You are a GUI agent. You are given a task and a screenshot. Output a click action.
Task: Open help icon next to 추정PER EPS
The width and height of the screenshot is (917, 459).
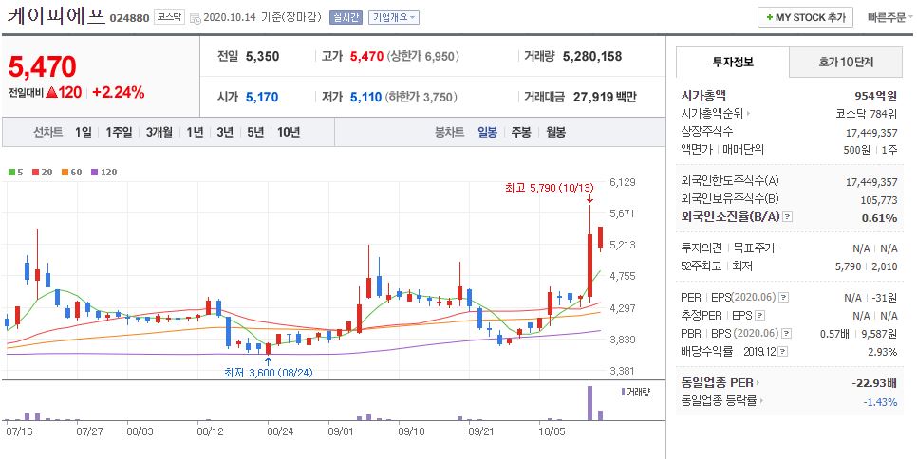[x=759, y=316]
